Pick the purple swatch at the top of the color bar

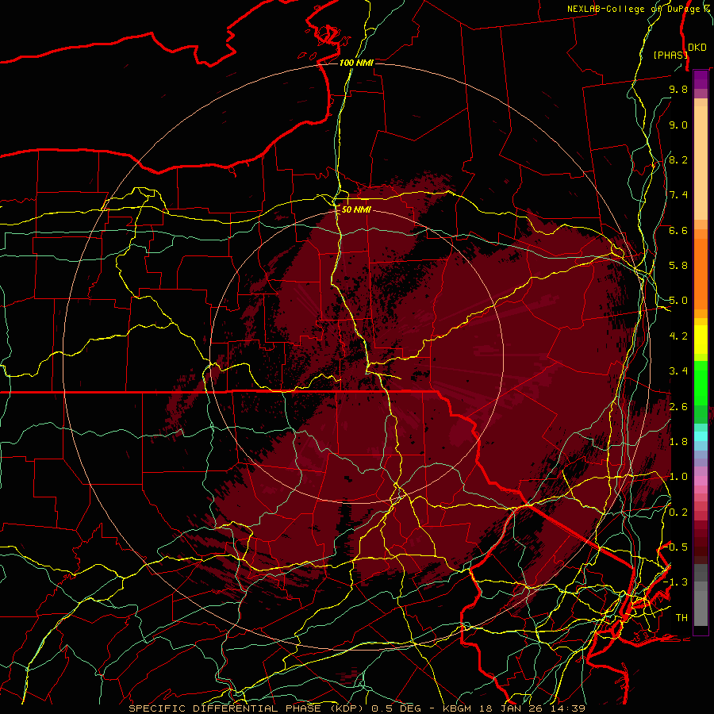pos(701,79)
